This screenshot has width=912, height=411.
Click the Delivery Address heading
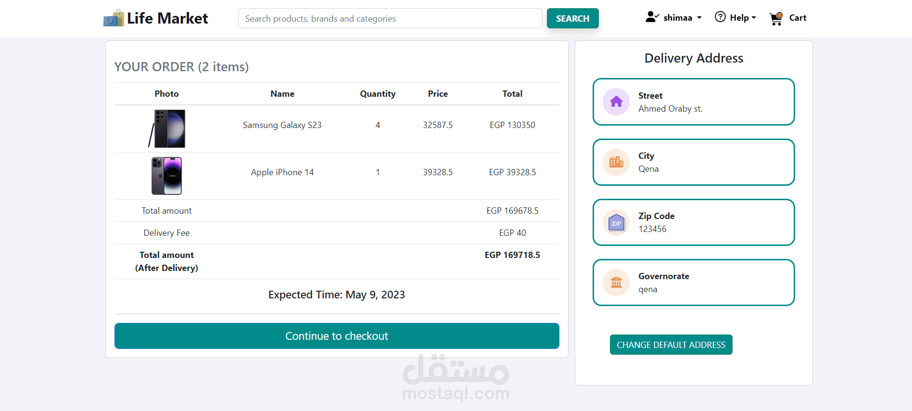pyautogui.click(x=694, y=58)
